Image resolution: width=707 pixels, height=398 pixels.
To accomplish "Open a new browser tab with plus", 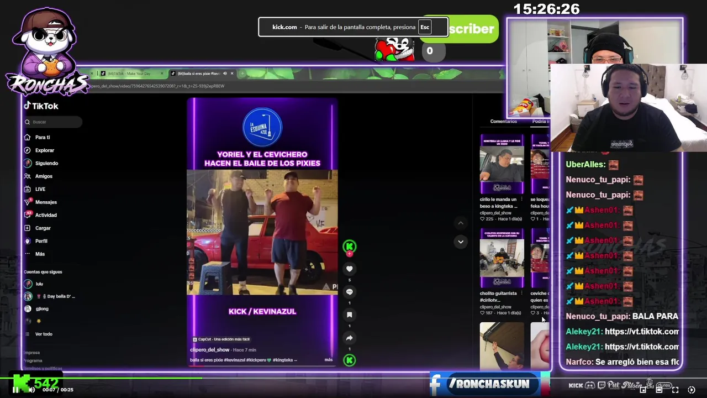I will 242,74.
